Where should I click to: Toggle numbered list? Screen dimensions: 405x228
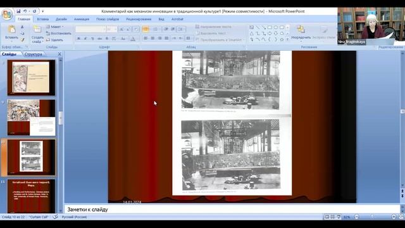tap(156, 29)
